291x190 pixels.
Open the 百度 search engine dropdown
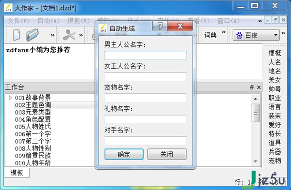coord(275,35)
